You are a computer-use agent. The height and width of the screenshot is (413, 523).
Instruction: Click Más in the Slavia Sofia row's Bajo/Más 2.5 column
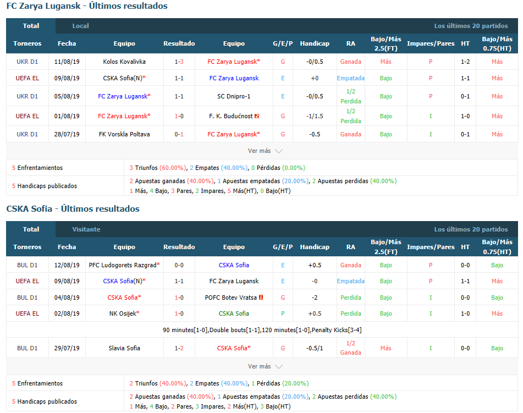pyautogui.click(x=386, y=348)
